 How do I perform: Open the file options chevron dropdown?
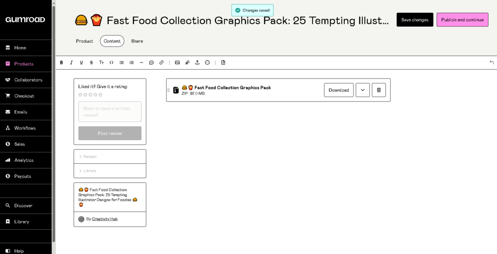click(362, 90)
